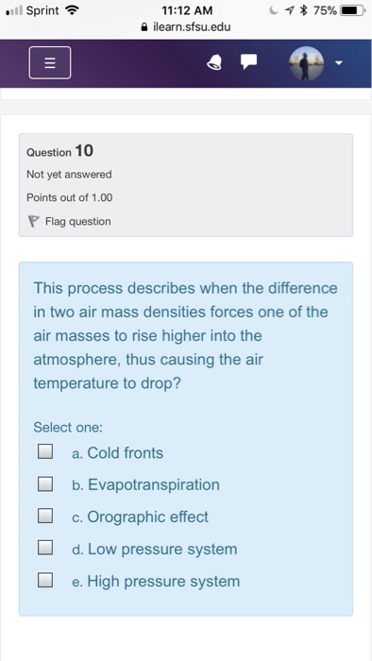Open notifications bell icon
This screenshot has width=372, height=661.
[x=215, y=63]
